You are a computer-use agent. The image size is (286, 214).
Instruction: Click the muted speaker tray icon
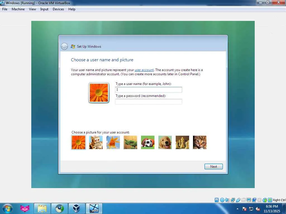pyautogui.click(x=258, y=209)
